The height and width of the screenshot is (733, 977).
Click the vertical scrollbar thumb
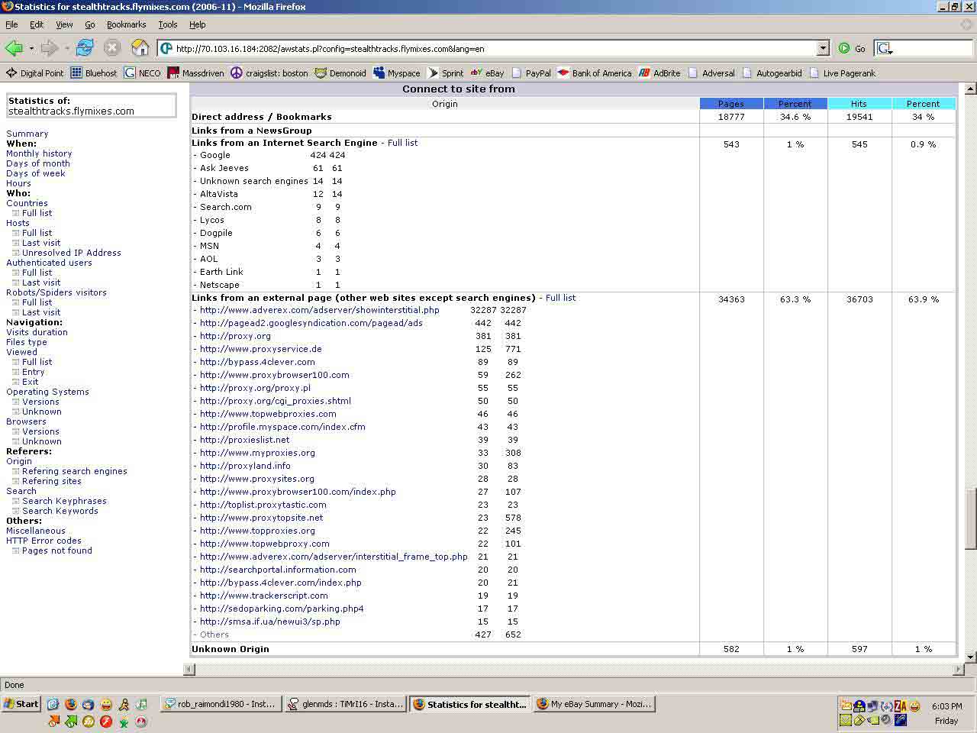tap(970, 519)
